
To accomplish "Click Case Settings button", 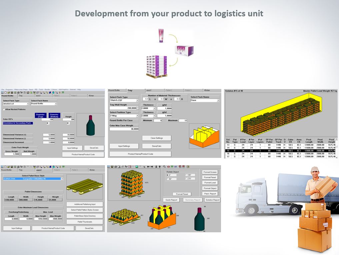I will (157, 138).
